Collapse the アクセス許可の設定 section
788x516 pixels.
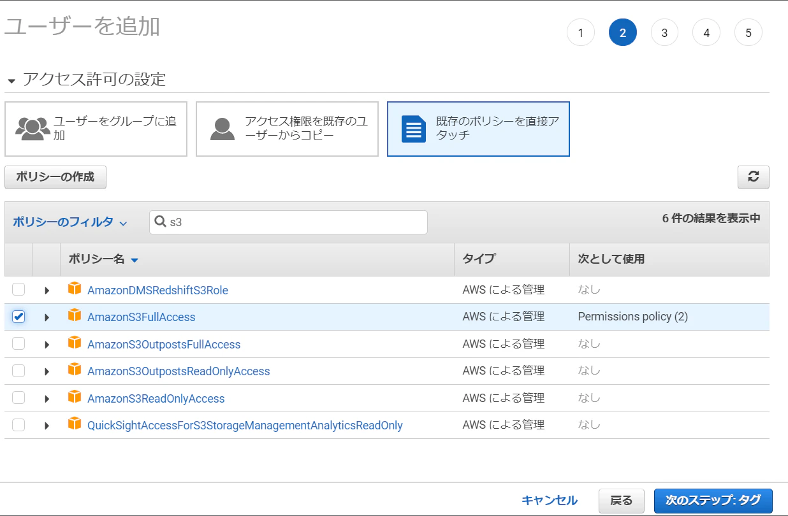[11, 82]
